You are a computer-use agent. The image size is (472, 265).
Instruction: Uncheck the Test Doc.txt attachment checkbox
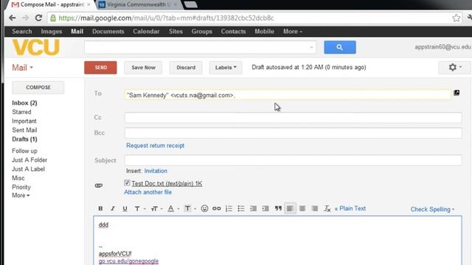click(127, 183)
